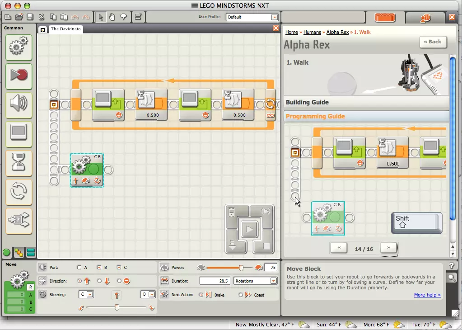
Task: Select the Switch block in palette
Action: (19, 221)
